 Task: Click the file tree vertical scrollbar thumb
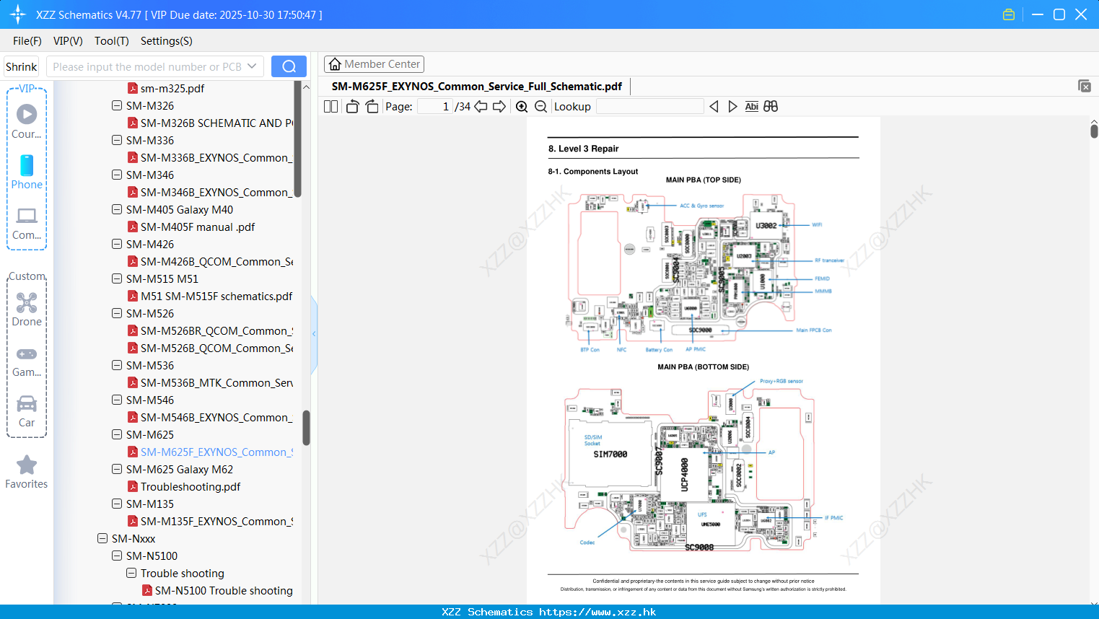pyautogui.click(x=306, y=428)
